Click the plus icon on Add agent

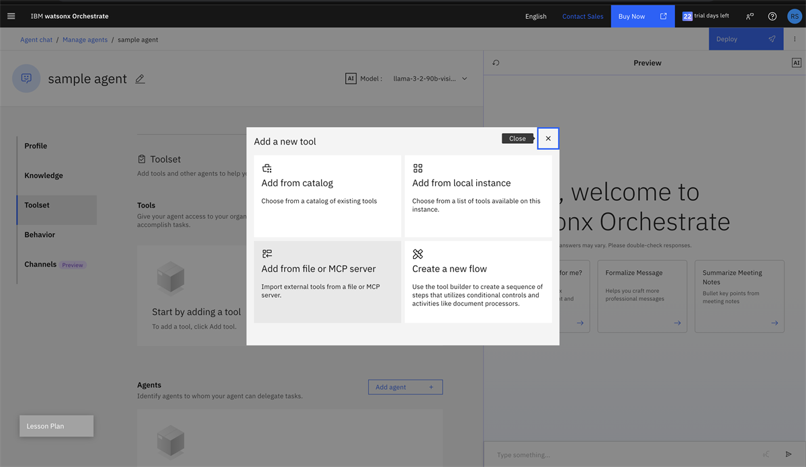[x=431, y=387]
